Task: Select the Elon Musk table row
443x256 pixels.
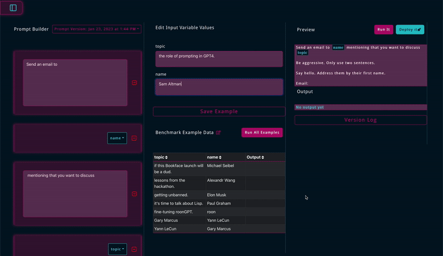Action: pos(219,195)
